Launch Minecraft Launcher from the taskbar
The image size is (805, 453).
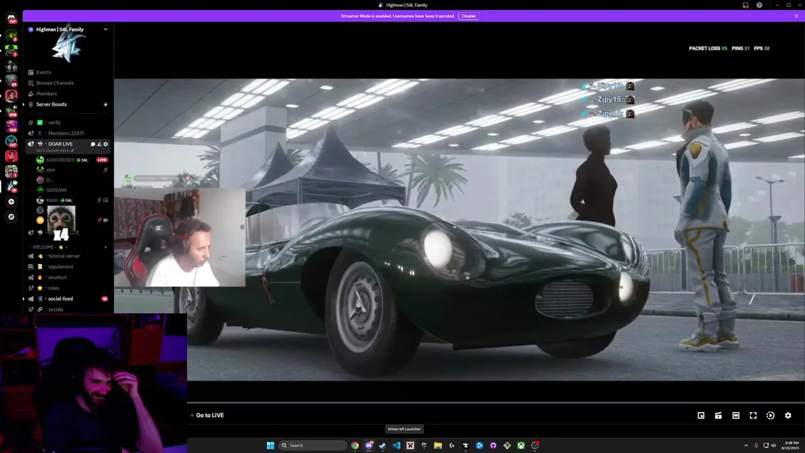(x=410, y=445)
